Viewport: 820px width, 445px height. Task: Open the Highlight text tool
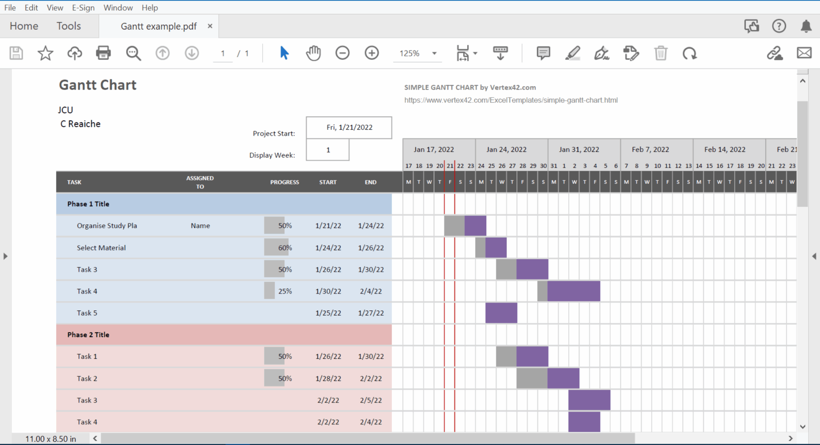(x=573, y=53)
